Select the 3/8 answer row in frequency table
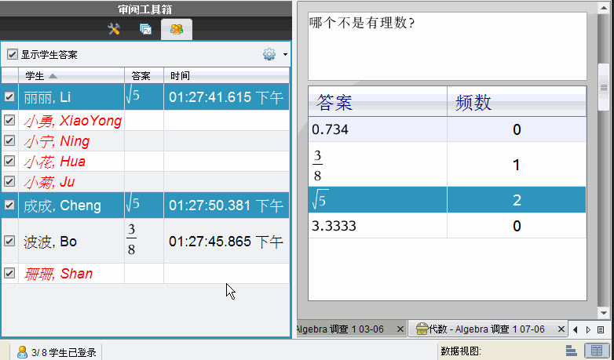This screenshot has width=614, height=360. click(x=447, y=165)
